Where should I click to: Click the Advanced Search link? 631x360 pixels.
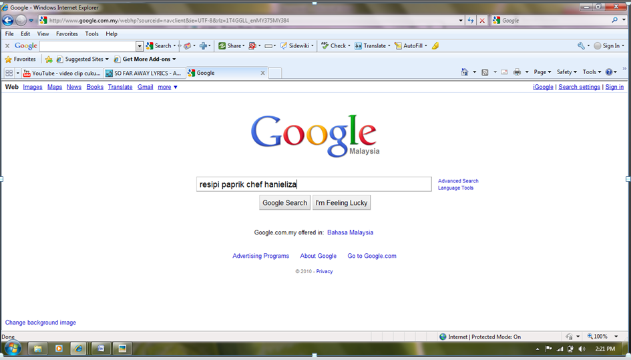point(458,181)
